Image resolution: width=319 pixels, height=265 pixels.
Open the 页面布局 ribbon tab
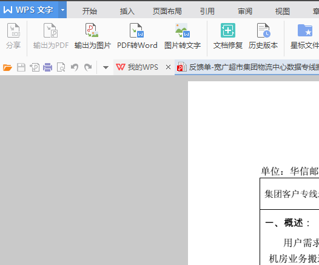pyautogui.click(x=167, y=11)
